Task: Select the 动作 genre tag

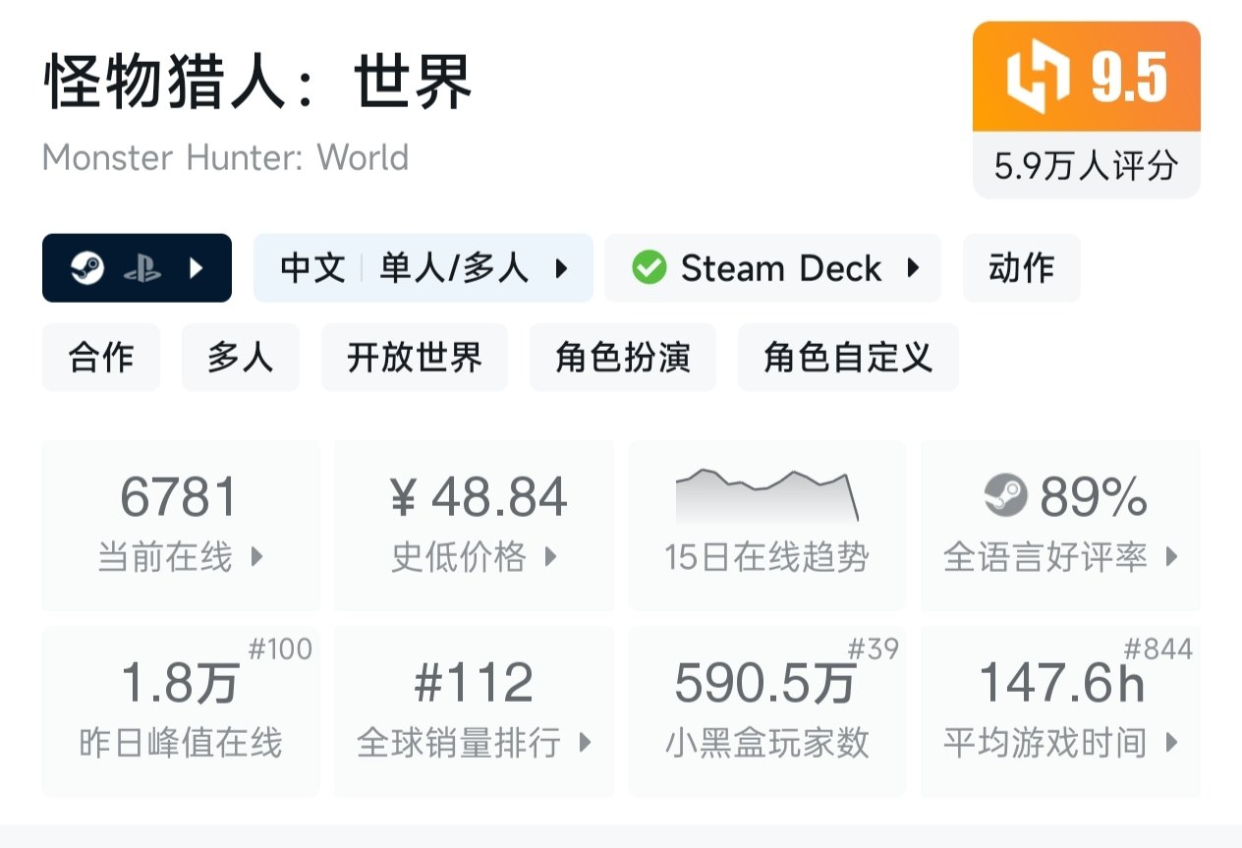Action: click(x=1021, y=268)
